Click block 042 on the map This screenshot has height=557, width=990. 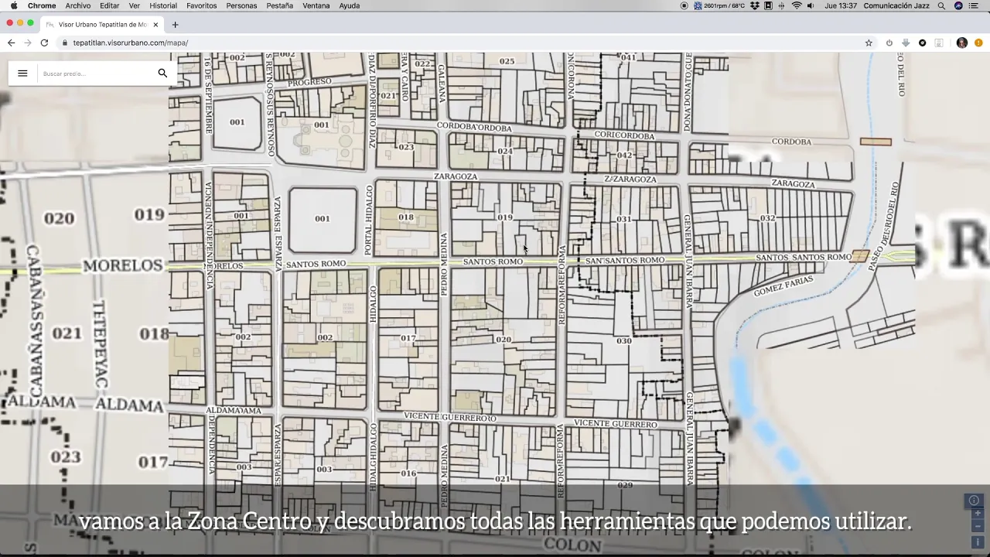tap(624, 155)
